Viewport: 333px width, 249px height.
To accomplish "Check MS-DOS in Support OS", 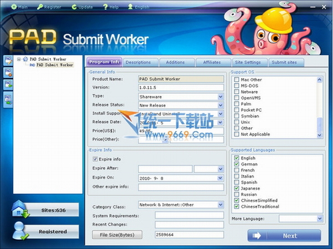I will point(236,86).
